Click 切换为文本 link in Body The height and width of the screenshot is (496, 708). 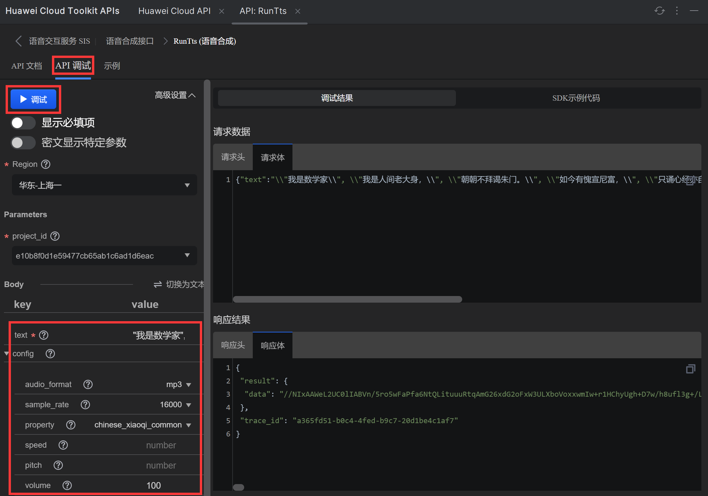[179, 284]
